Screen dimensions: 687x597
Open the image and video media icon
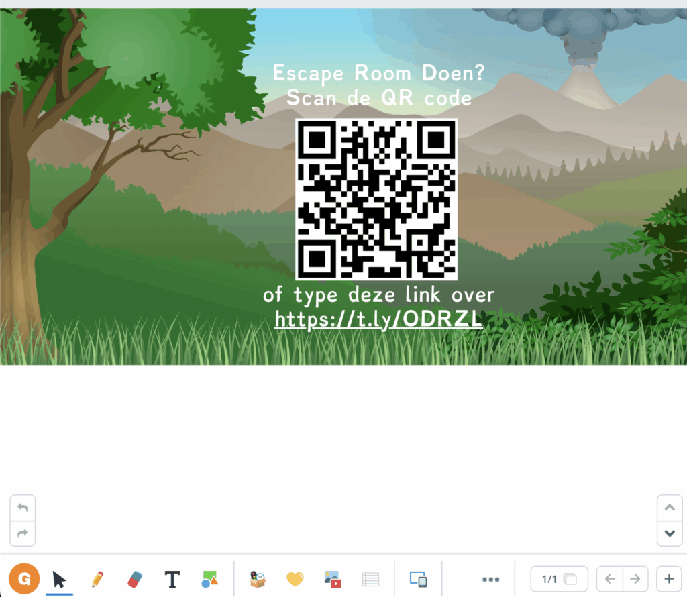point(333,579)
